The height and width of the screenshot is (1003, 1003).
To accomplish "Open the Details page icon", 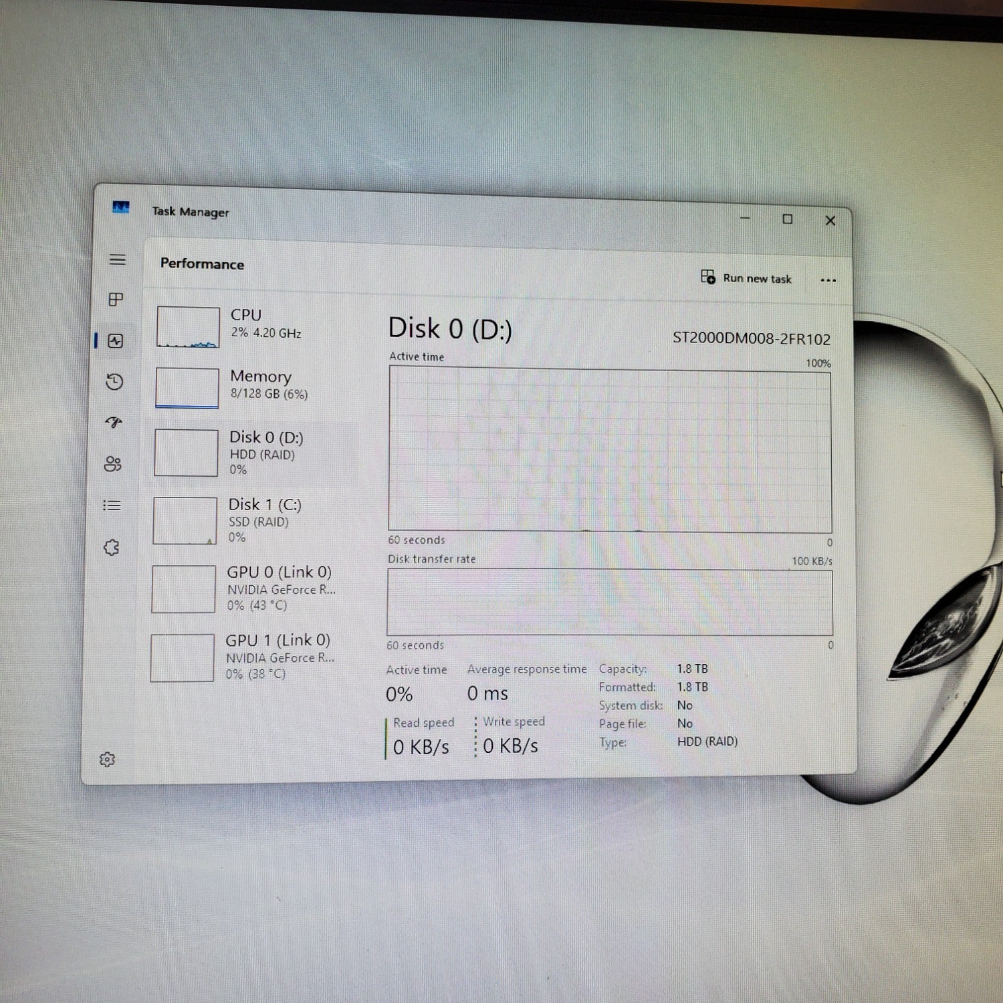I will click(x=112, y=505).
